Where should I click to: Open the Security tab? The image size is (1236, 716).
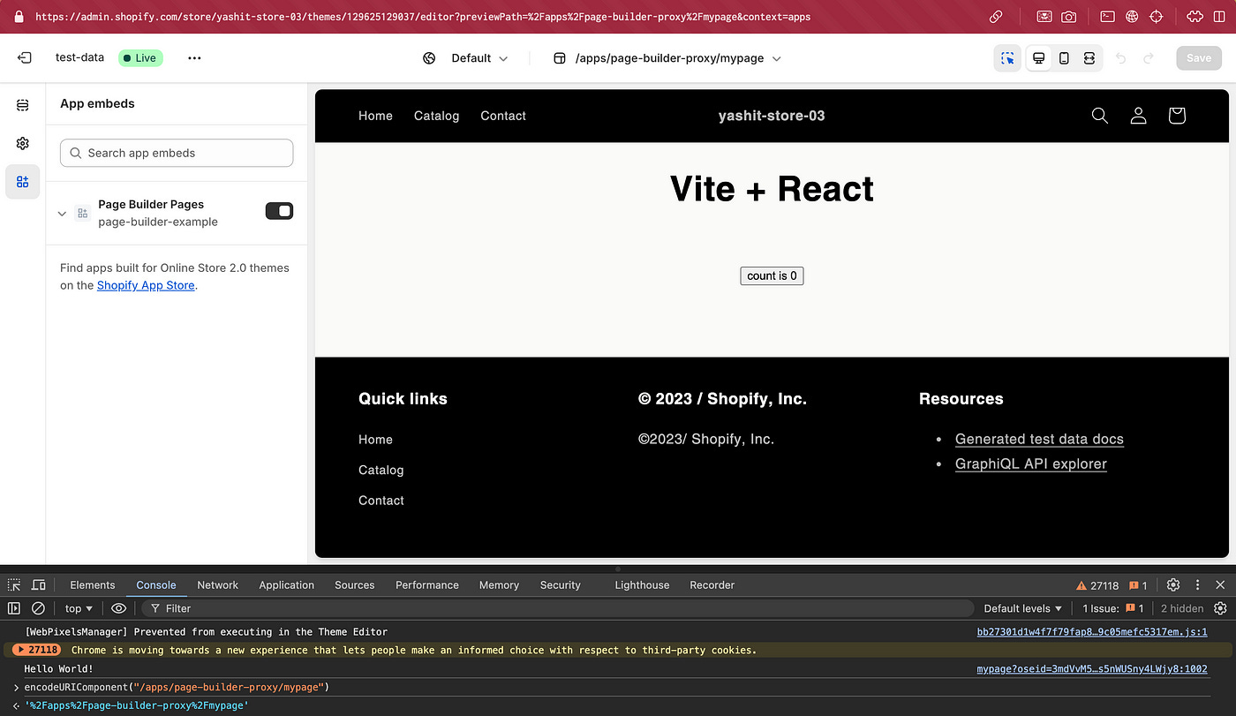coord(561,585)
